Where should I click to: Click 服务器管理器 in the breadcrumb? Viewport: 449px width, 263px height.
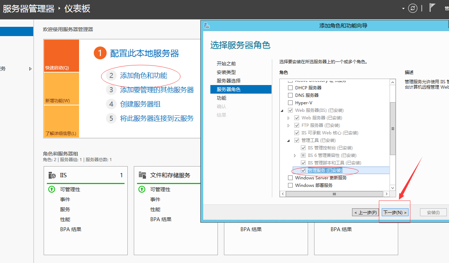coord(29,8)
